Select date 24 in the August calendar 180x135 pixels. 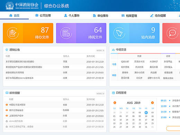(x=146, y=123)
